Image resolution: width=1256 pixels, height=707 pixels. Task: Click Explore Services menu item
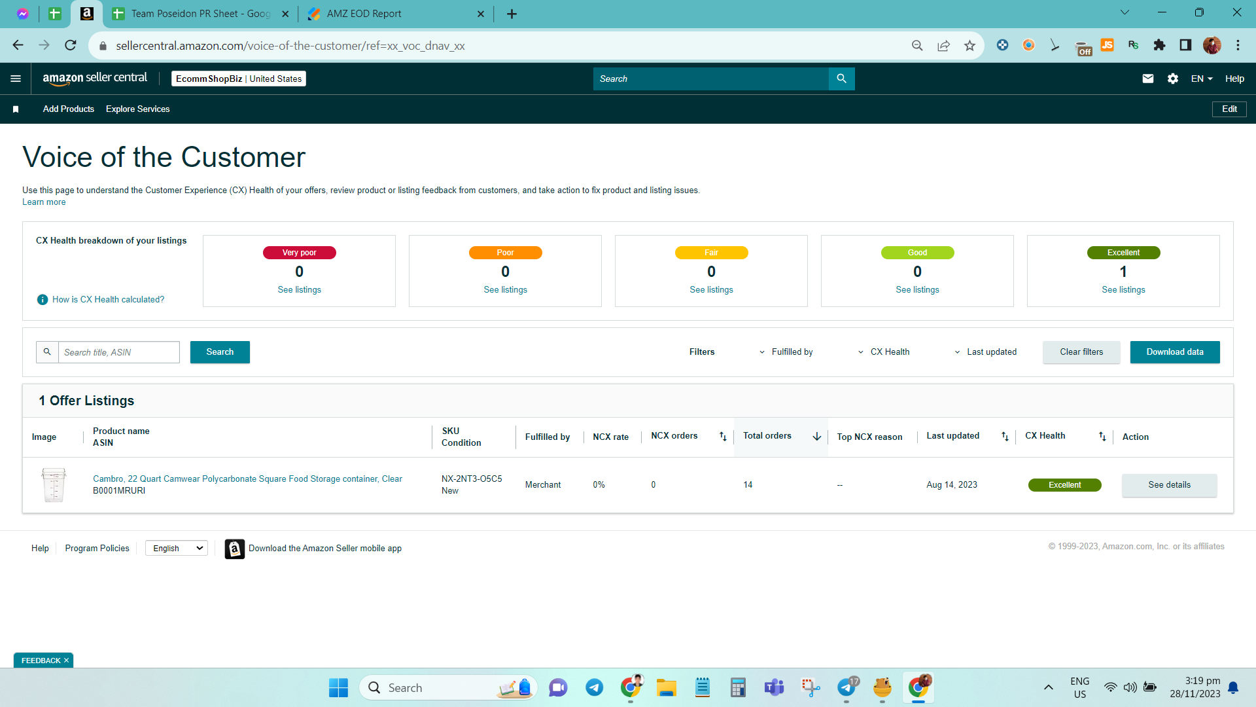coord(137,109)
